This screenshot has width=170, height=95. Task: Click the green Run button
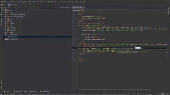[49, 2]
